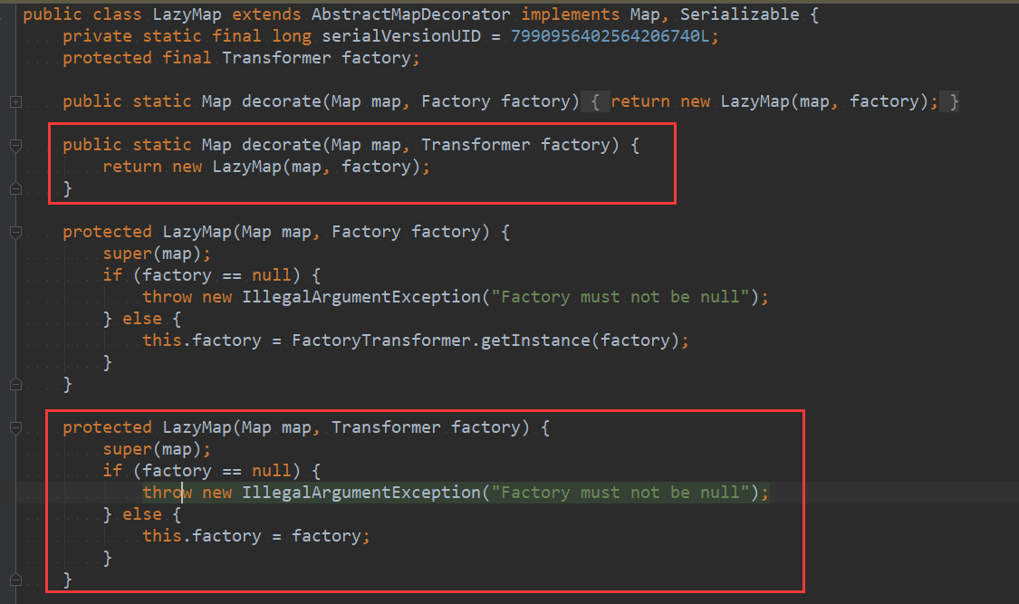Click the folded opening brace placeholder after decorate(Map map, Factory factory)

594,102
